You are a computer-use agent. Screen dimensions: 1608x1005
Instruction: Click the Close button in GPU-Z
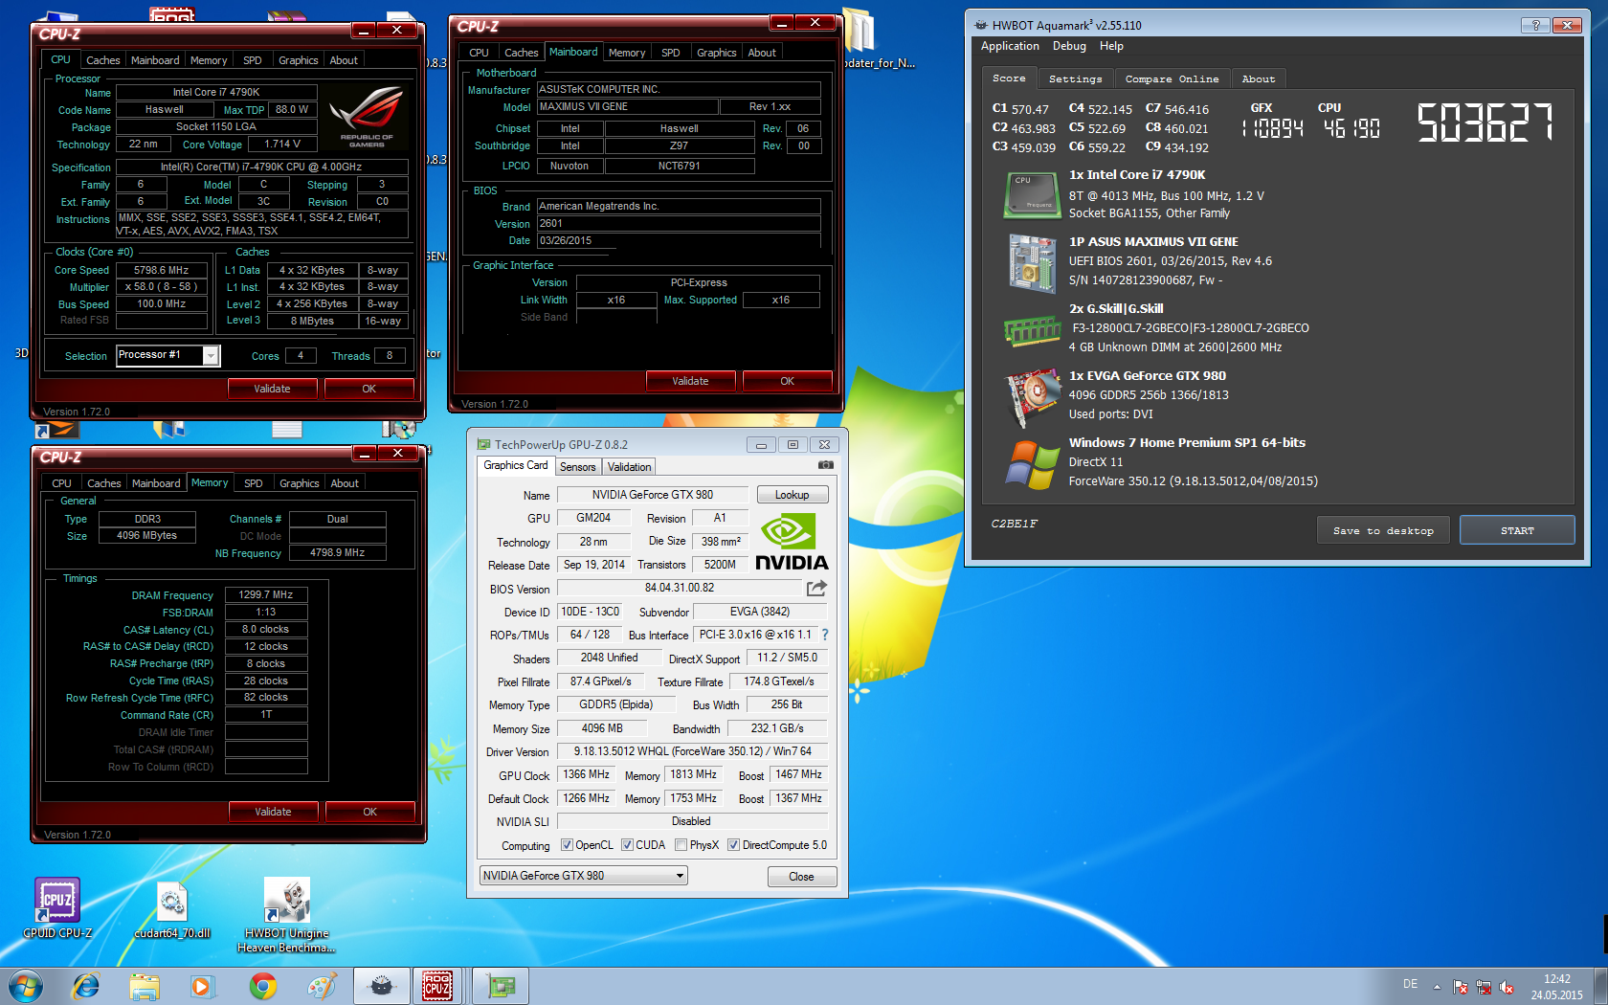[x=802, y=877]
